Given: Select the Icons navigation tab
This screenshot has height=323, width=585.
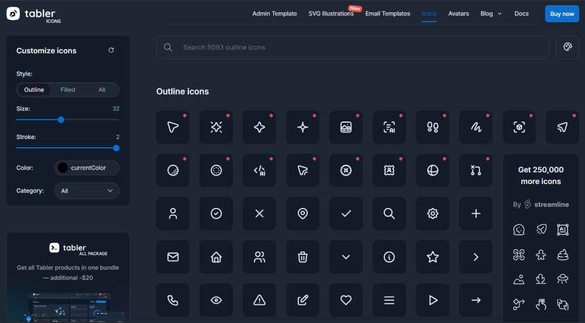Looking at the screenshot, I should [x=429, y=14].
